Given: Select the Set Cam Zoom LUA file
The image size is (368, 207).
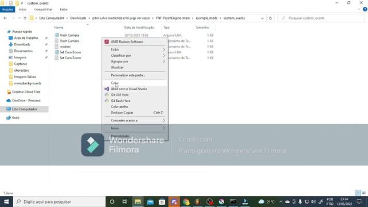Looking at the screenshot, I should pyautogui.click(x=70, y=52).
